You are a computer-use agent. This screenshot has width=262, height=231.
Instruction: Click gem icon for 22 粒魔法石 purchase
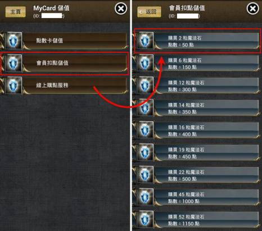click(145, 175)
